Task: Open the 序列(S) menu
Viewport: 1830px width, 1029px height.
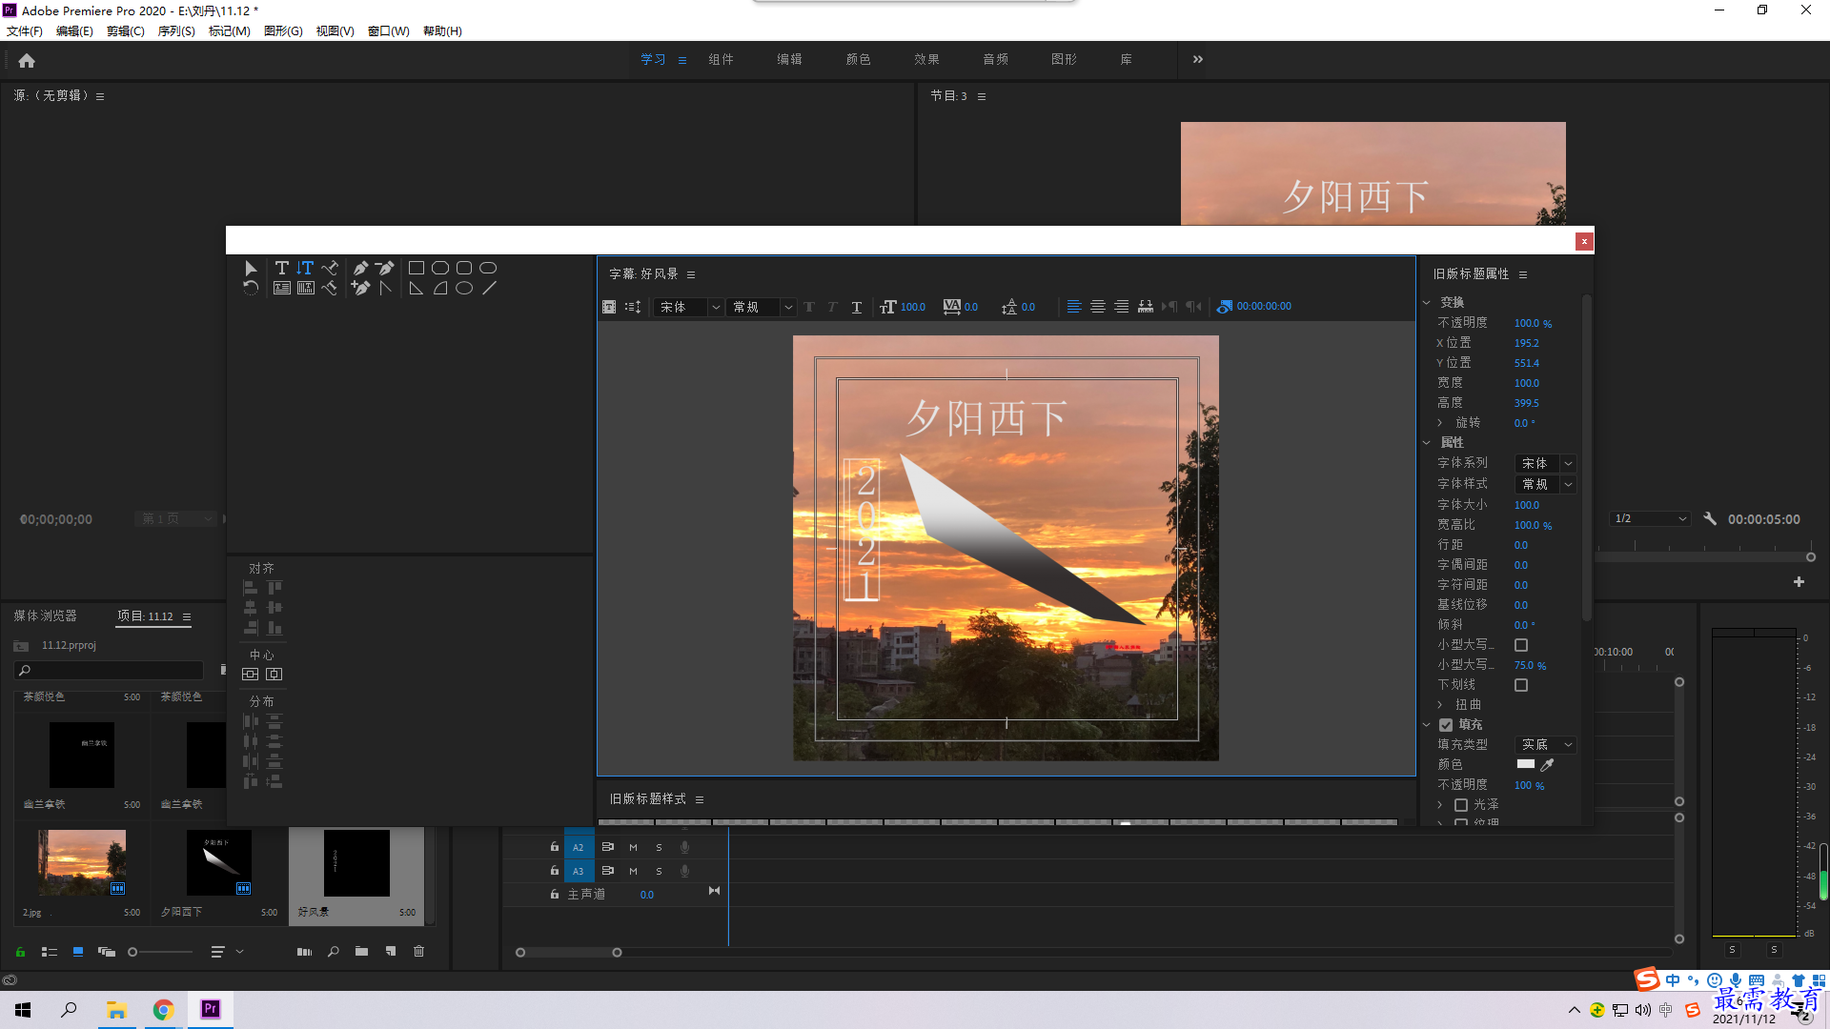Action: pyautogui.click(x=176, y=31)
